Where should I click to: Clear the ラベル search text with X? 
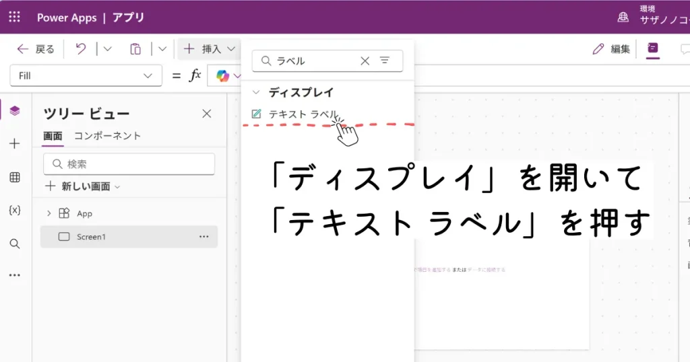(x=365, y=61)
